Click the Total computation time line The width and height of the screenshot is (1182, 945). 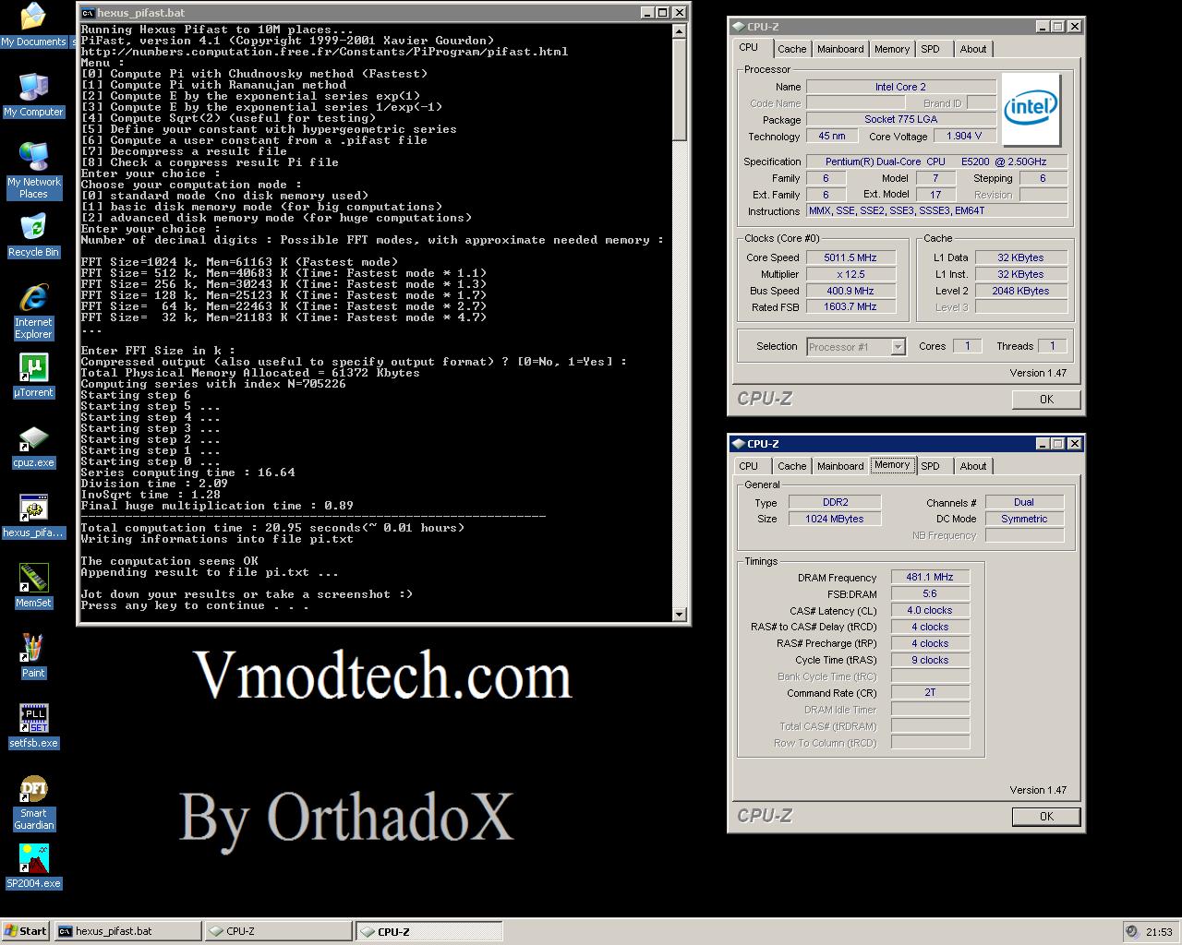click(272, 528)
